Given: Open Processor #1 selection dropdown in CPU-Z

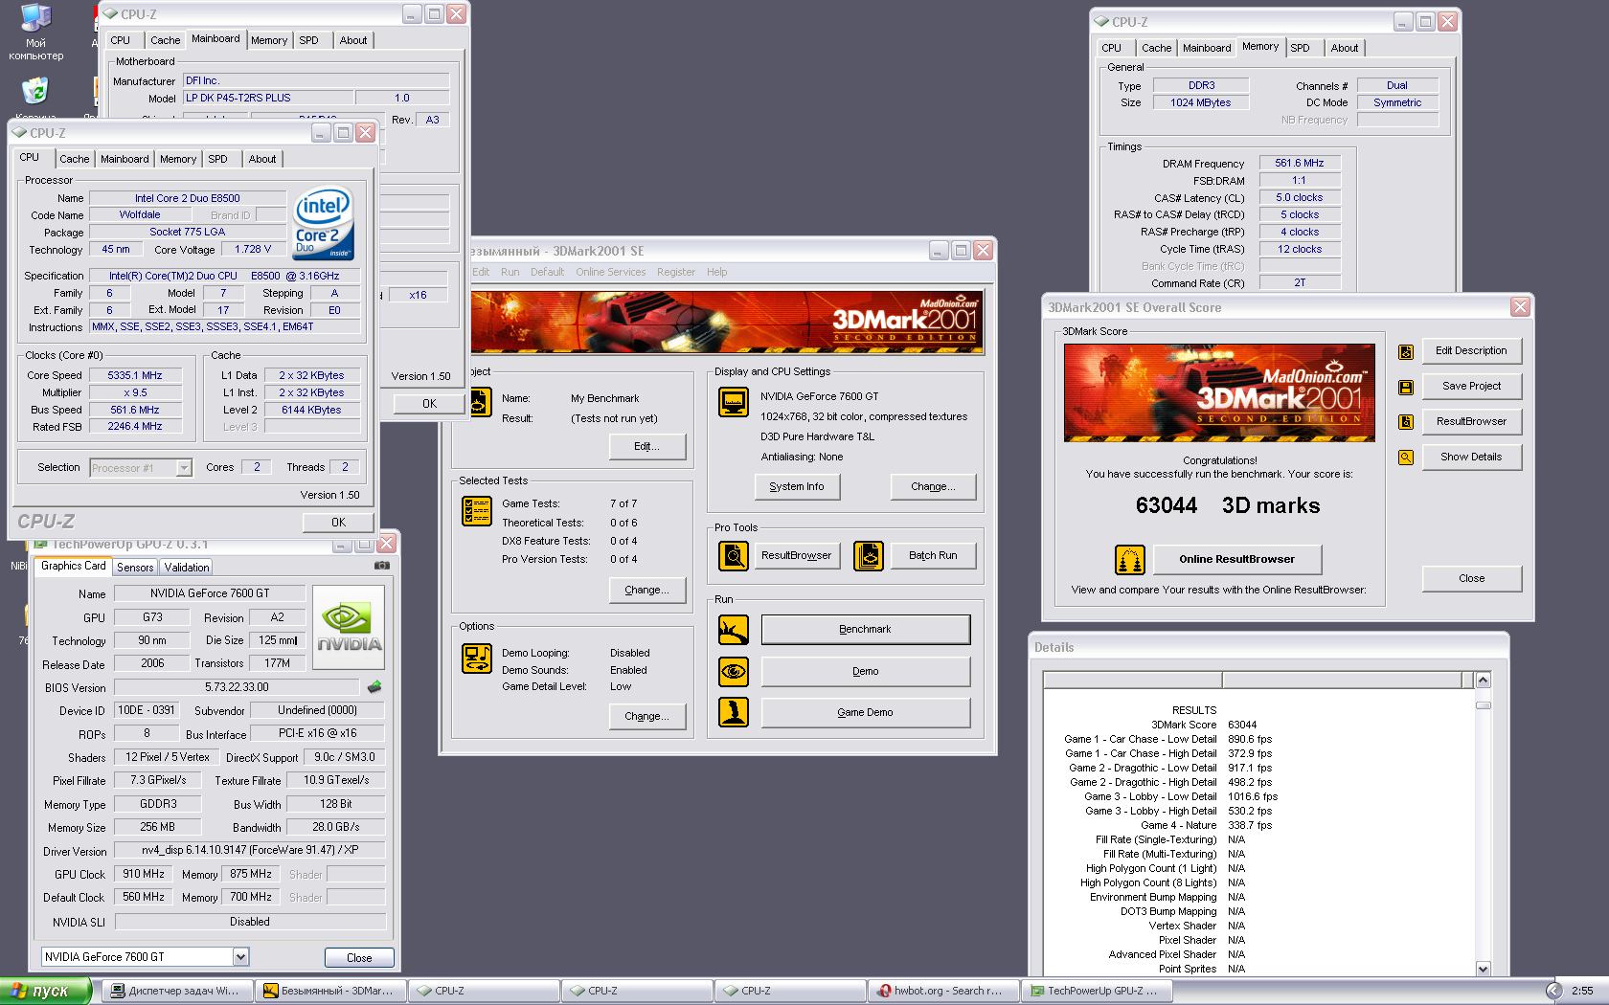Looking at the screenshot, I should (x=183, y=468).
